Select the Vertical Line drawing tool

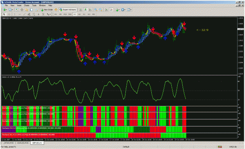click(x=15, y=14)
